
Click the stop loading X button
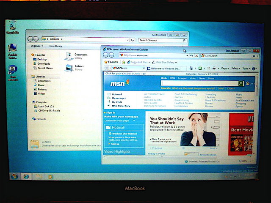coord(196,56)
